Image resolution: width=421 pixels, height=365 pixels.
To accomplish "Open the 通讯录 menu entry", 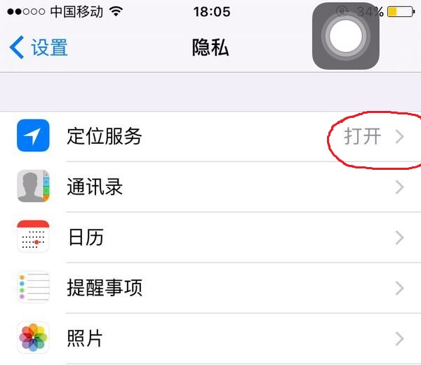I will click(210, 187).
